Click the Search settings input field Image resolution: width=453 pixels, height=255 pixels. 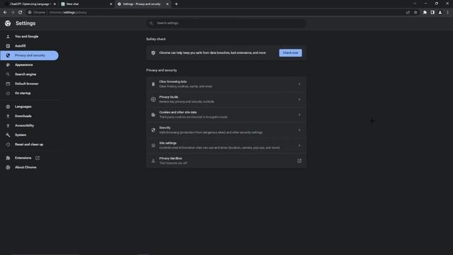[x=226, y=23]
